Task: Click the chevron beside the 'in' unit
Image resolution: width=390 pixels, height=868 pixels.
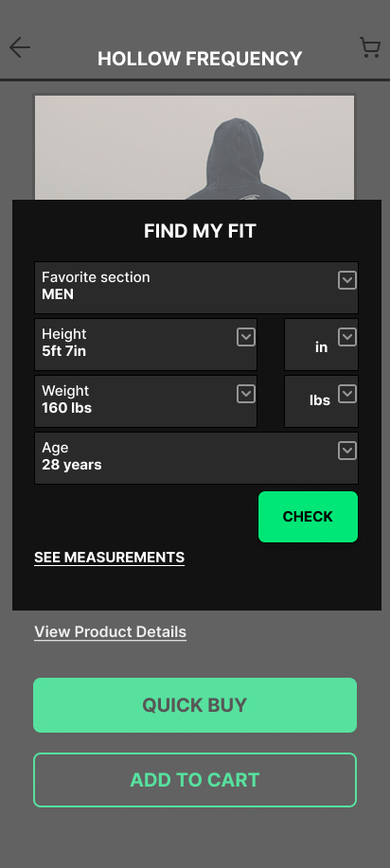Action: [x=347, y=337]
